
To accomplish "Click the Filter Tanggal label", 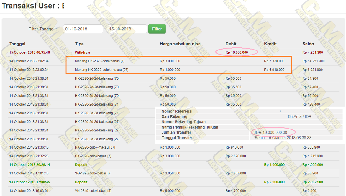I will [42, 29].
